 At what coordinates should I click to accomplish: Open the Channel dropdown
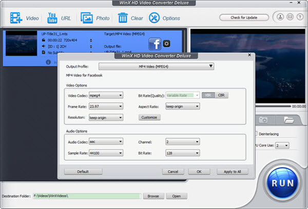(x=183, y=142)
